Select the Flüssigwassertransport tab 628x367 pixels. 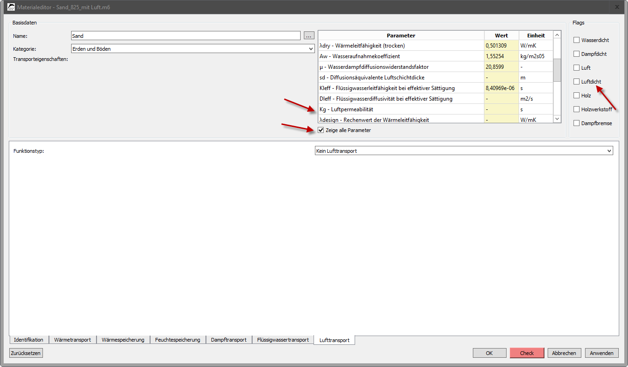click(x=283, y=340)
